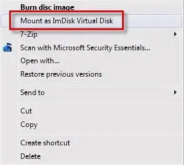Pick Delete from the context menu
The image size is (184, 165).
[30, 156]
